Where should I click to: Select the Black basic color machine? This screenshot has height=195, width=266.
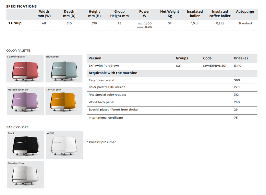click(x=25, y=145)
